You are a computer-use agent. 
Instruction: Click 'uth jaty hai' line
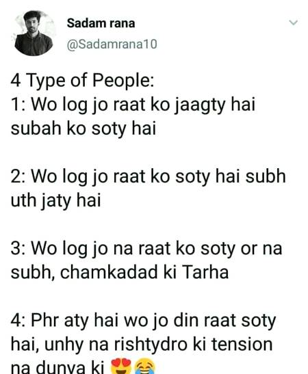click(55, 201)
